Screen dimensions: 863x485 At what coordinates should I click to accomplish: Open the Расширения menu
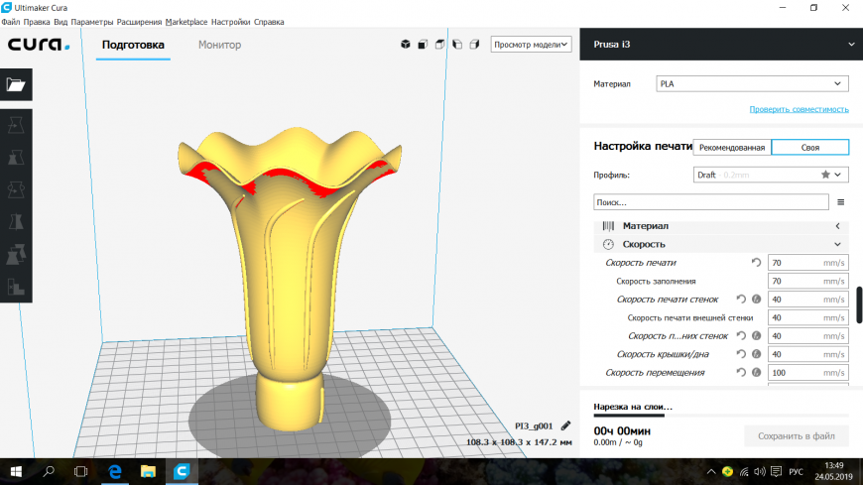click(x=140, y=21)
